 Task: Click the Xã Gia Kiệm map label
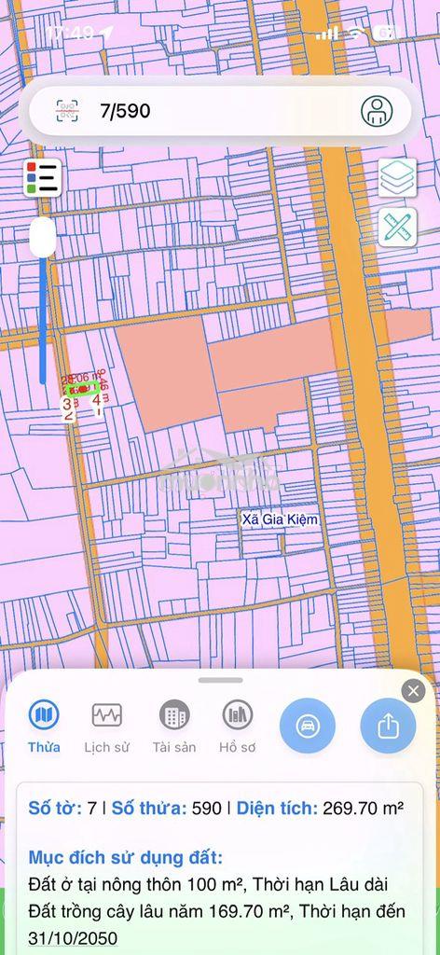pyautogui.click(x=280, y=520)
